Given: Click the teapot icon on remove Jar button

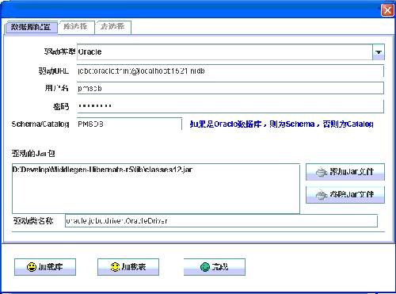Looking at the screenshot, I should pyautogui.click(x=322, y=195).
